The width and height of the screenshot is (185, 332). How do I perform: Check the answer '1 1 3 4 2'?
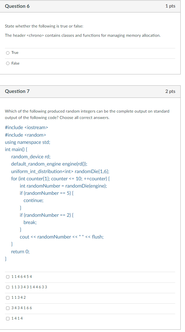8,298
